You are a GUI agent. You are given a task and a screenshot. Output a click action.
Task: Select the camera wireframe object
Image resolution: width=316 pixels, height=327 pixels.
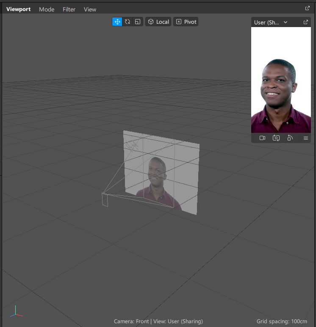[x=105, y=200]
